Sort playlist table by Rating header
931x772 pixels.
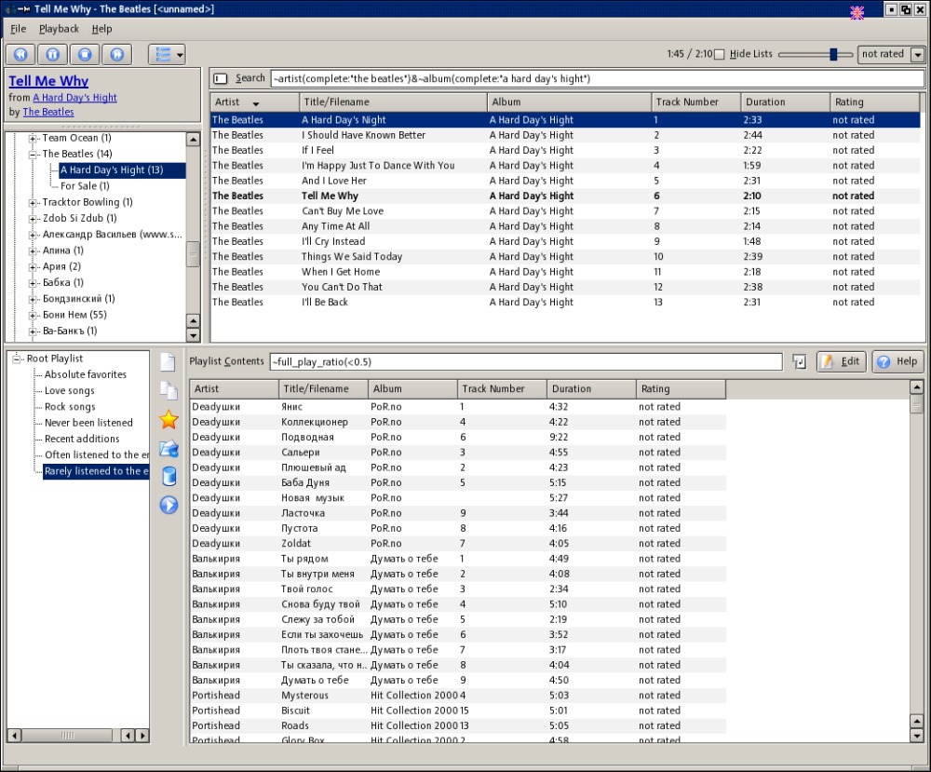[681, 389]
